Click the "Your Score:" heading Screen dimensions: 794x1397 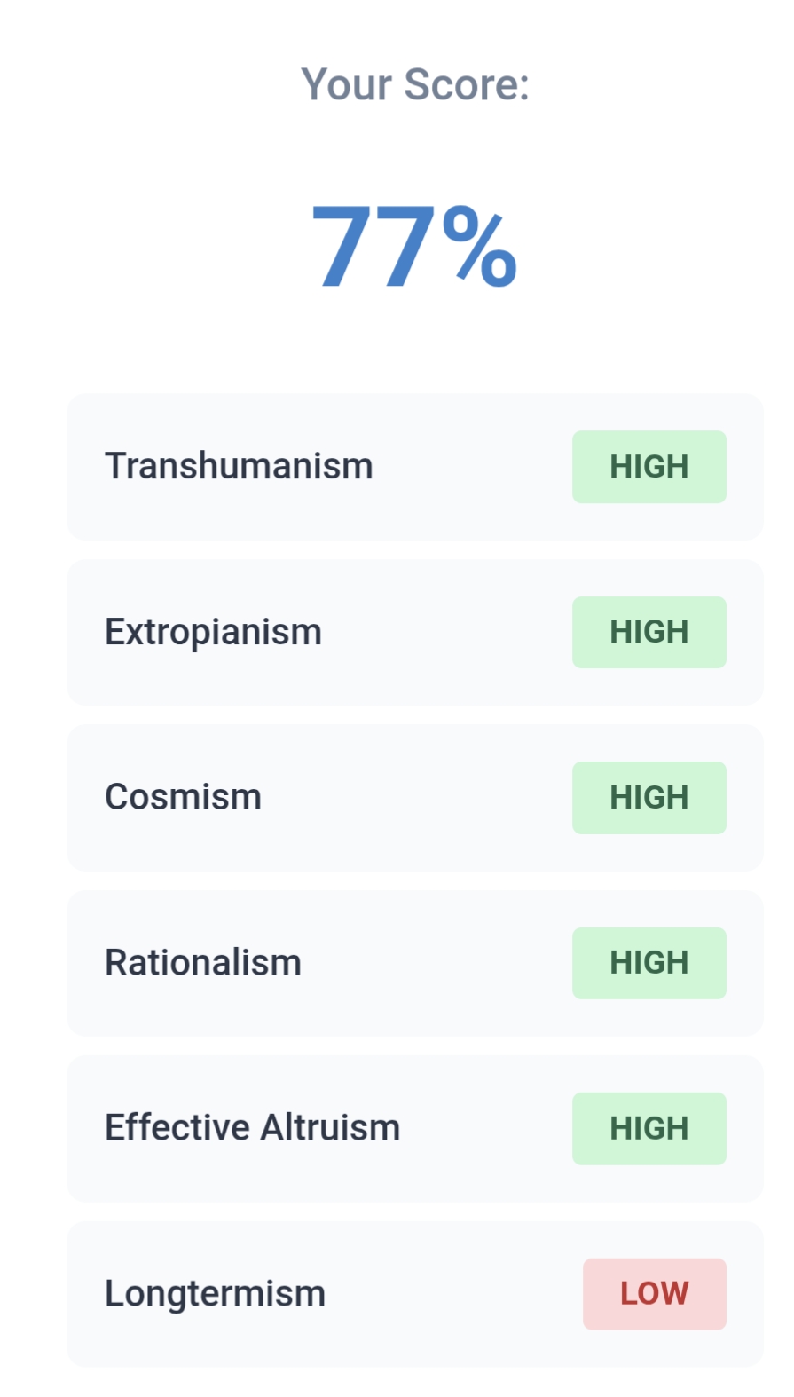point(414,85)
